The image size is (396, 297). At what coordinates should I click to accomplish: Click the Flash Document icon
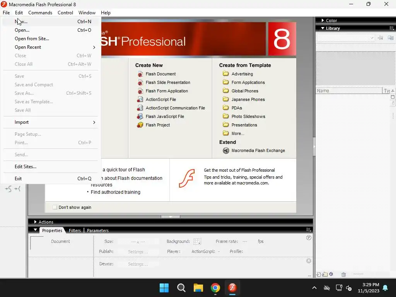(140, 74)
